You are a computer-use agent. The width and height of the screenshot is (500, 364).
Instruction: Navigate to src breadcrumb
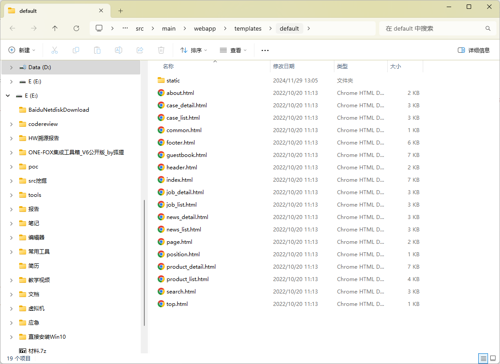(140, 29)
